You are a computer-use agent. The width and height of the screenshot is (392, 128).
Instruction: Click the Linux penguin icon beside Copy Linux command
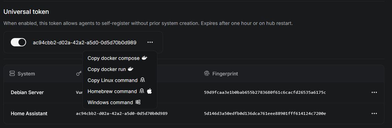[x=142, y=80]
